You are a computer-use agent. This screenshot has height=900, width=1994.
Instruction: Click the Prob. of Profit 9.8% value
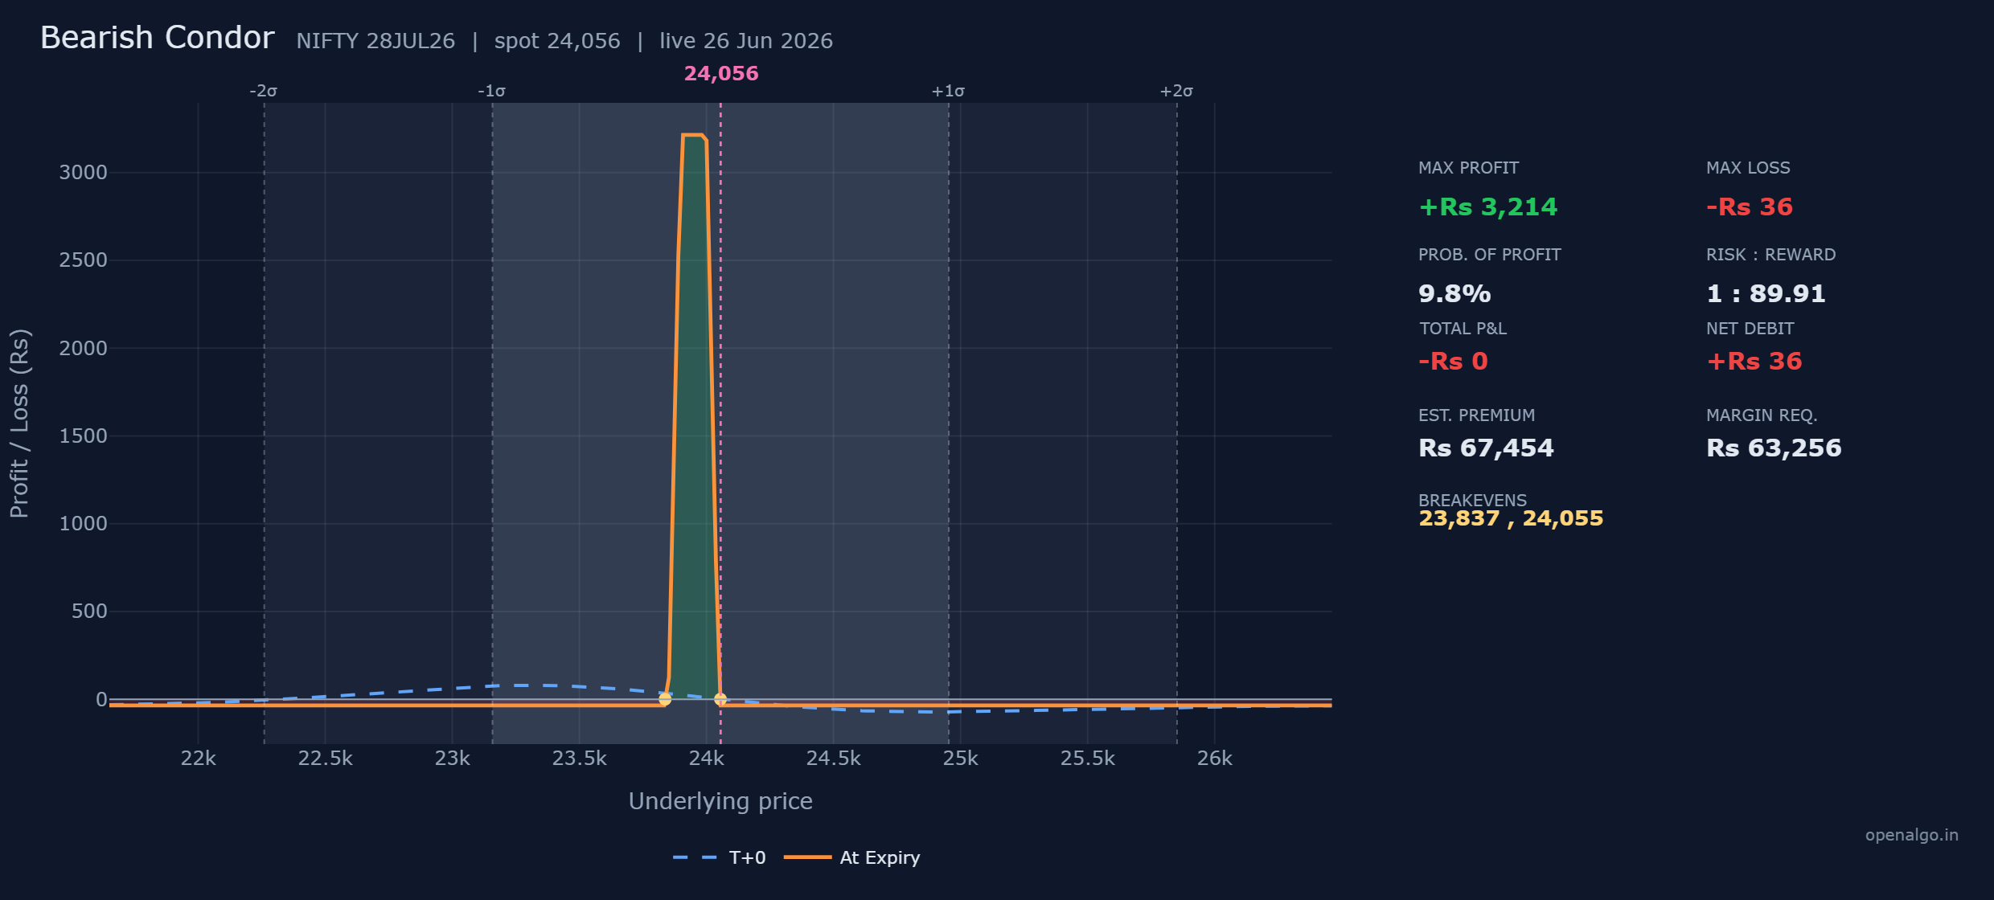[1454, 293]
